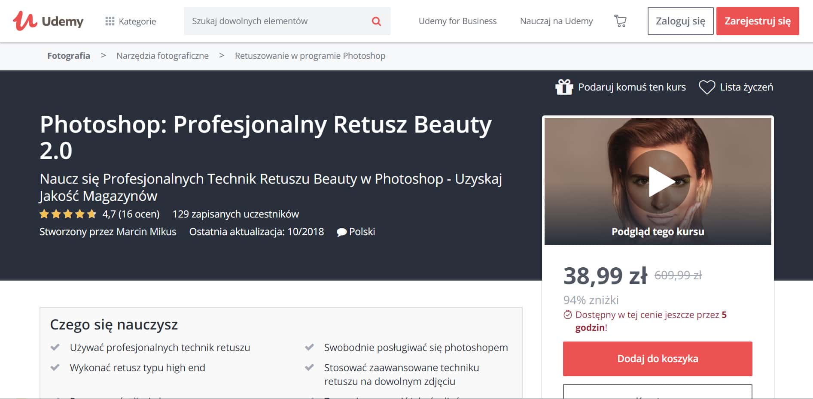Click the 'Czego się nauczysz' heading
Screen dimensions: 813x399
pos(114,325)
